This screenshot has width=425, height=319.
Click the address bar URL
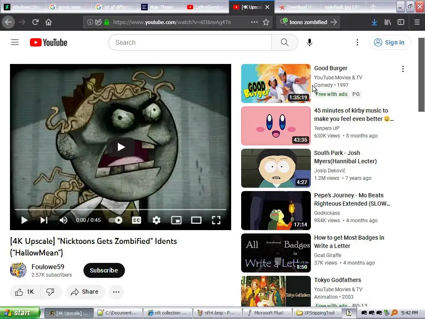tap(172, 22)
